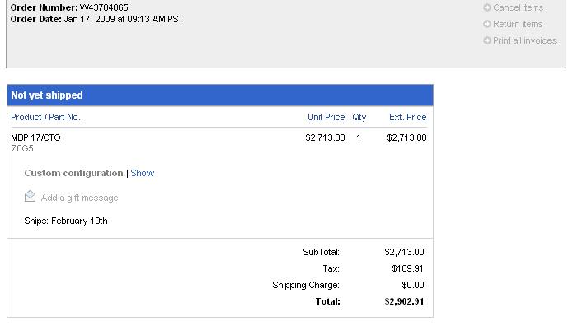Click the Ext. Price column header

407,117
